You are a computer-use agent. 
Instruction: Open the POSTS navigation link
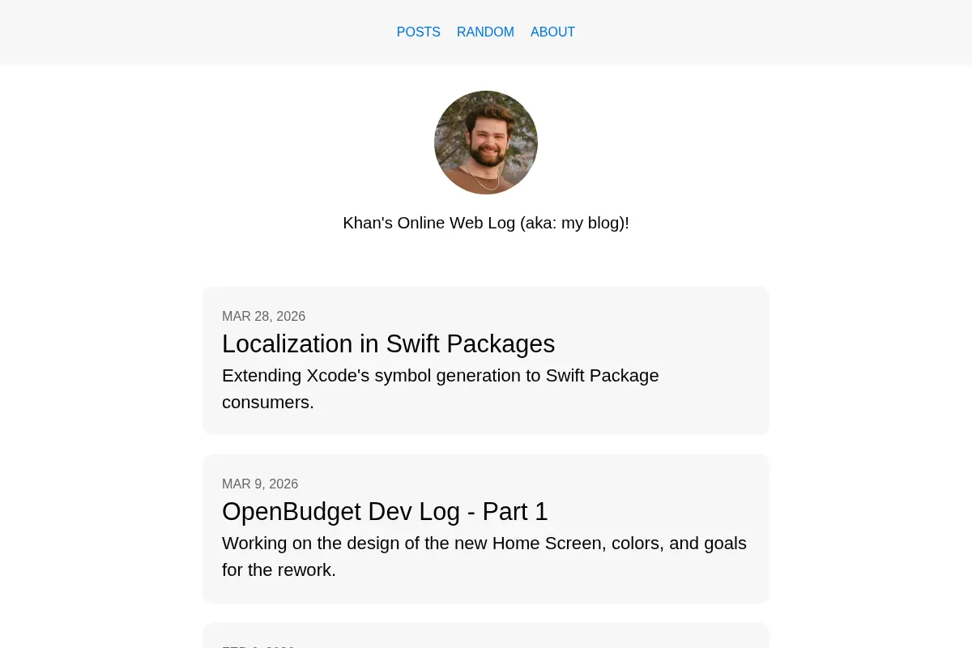point(418,32)
